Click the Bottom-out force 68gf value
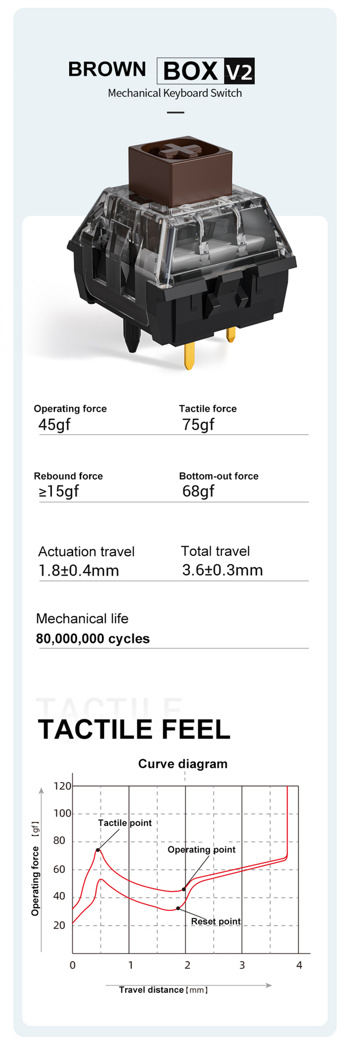 click(x=198, y=491)
